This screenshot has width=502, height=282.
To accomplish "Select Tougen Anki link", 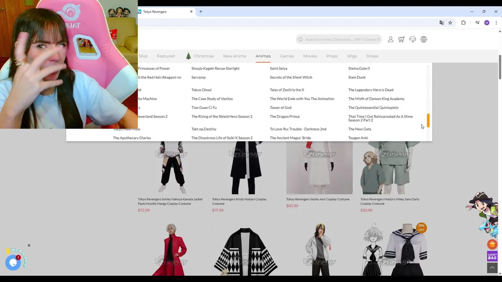I will click(x=358, y=138).
